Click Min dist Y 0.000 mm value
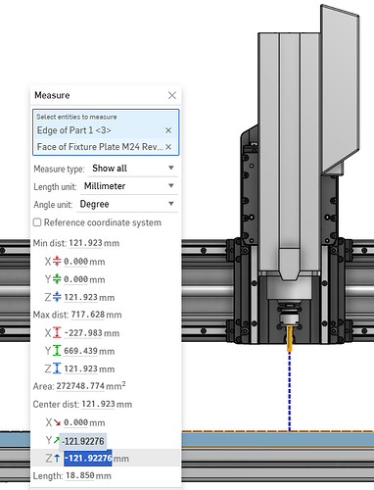The width and height of the screenshot is (374, 490). 76,279
